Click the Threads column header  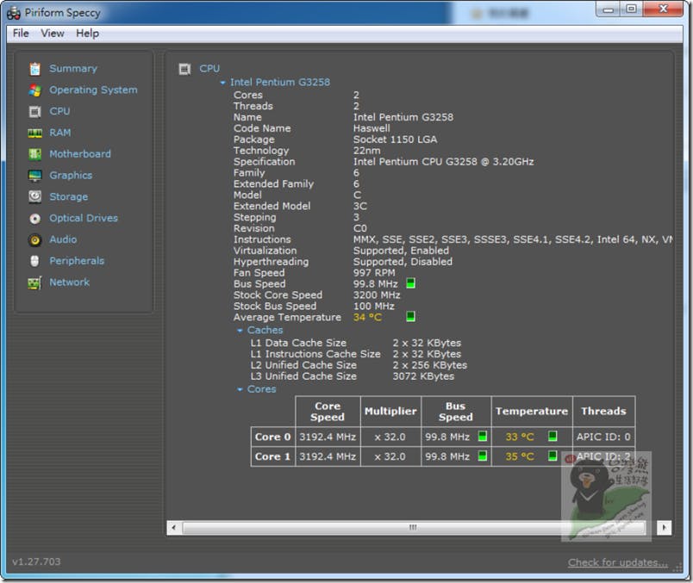pos(603,412)
